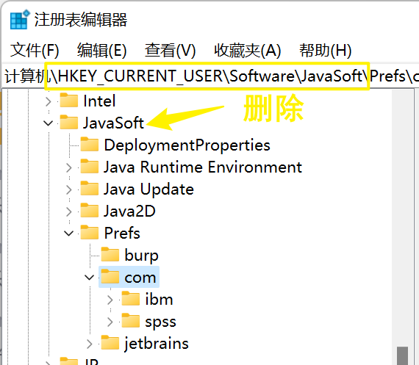Expand the ibm key

pos(110,300)
